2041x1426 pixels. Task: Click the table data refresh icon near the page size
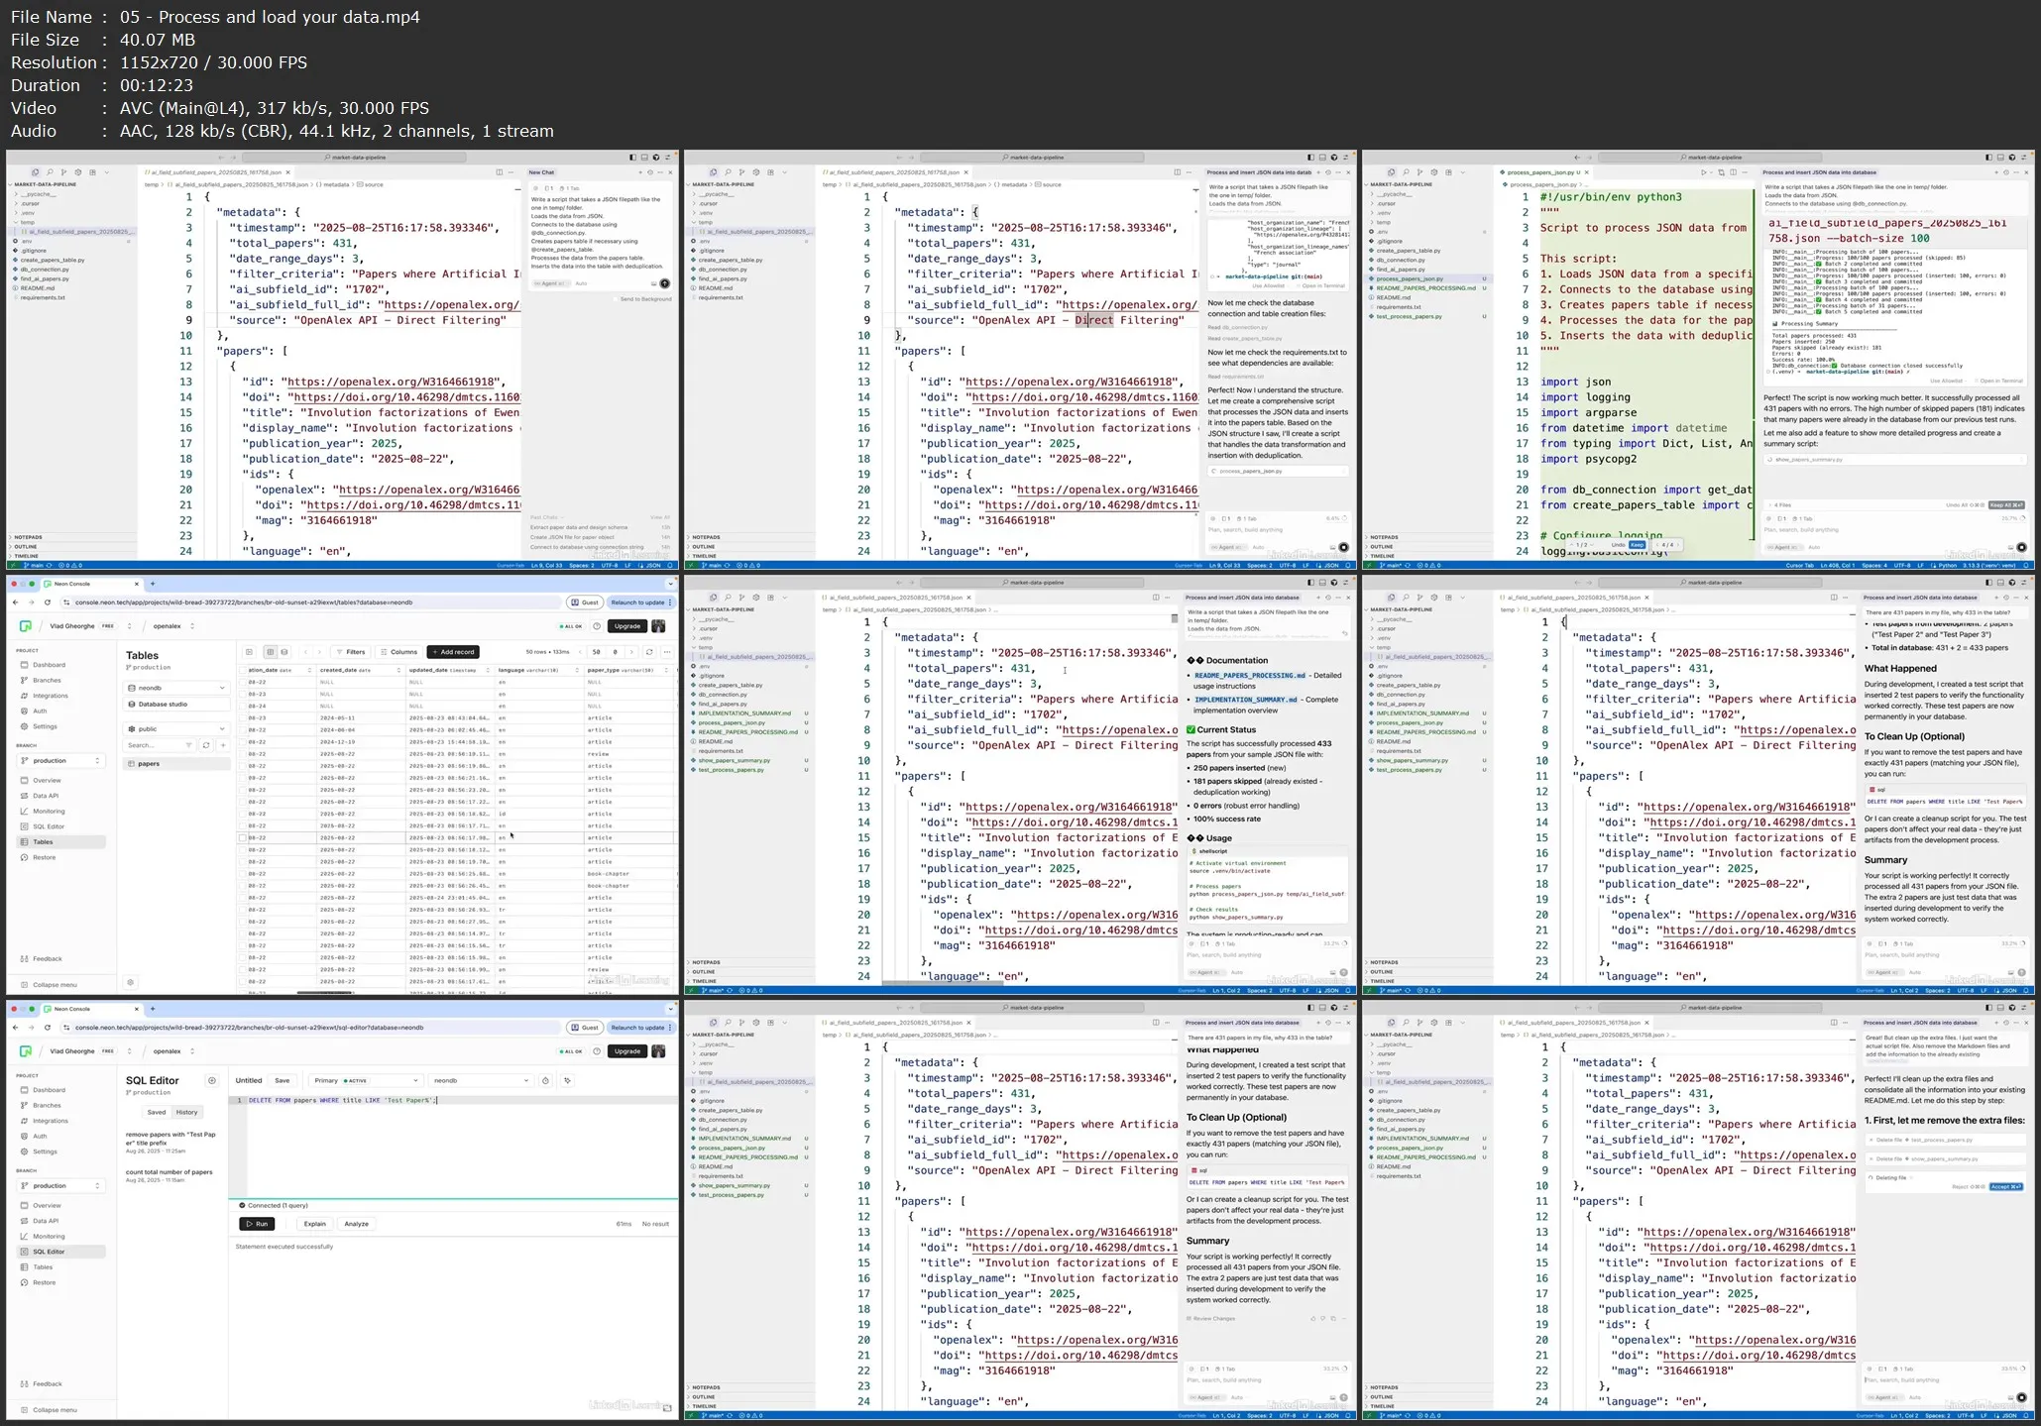coord(649,652)
